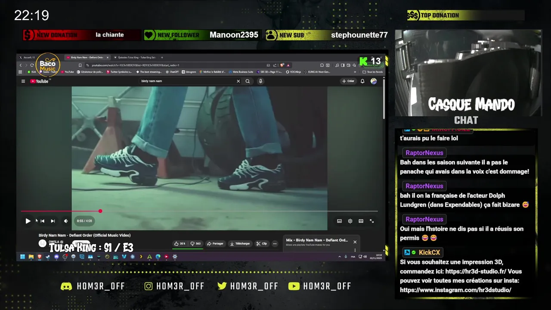Open Discord from the taskbar
The width and height of the screenshot is (551, 310).
(56, 257)
